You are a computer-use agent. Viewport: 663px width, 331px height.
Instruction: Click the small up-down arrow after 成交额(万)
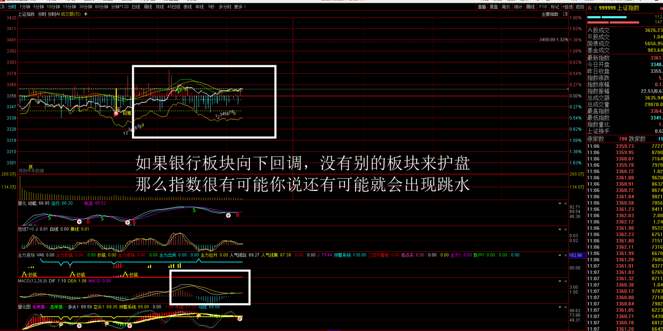click(x=86, y=14)
